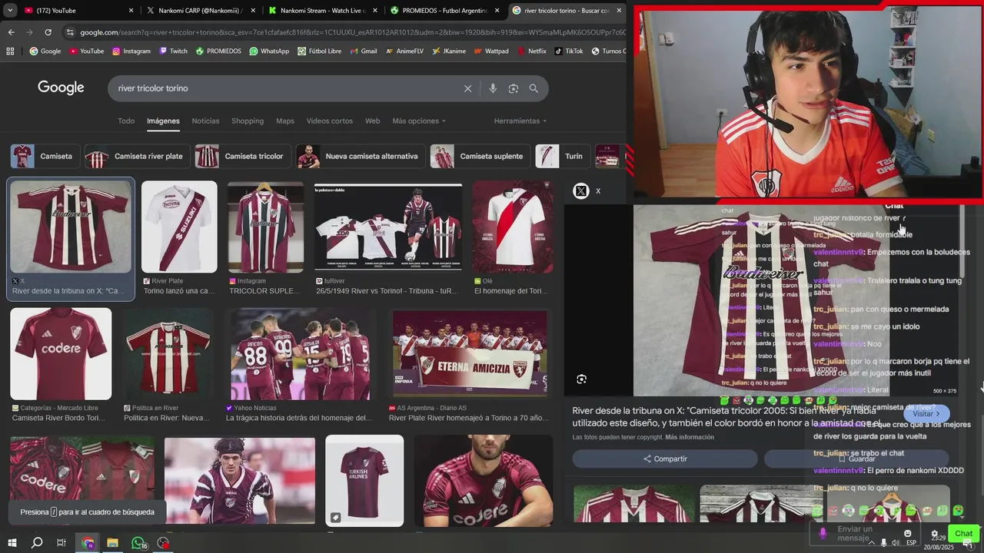Open the TikTok bookmark
984x553 pixels.
[568, 51]
